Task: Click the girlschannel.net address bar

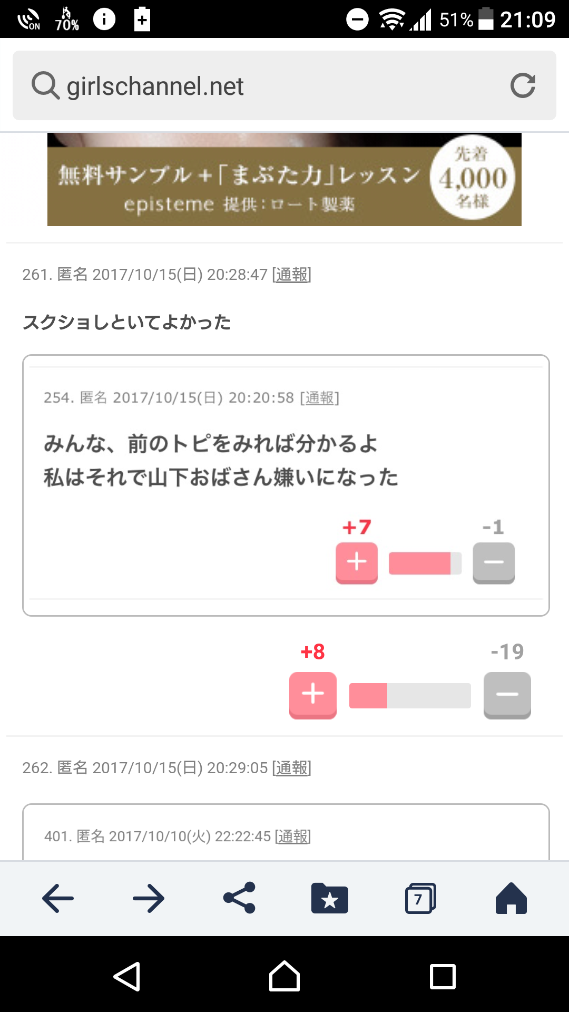Action: [284, 85]
